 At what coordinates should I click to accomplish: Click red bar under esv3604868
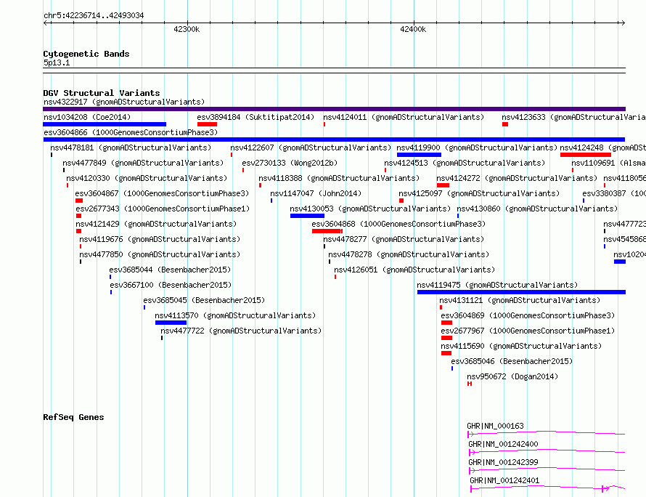pos(327,231)
